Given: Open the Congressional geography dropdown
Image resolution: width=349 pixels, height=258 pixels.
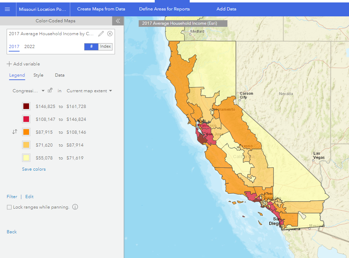Looking at the screenshot, I should (x=38, y=90).
